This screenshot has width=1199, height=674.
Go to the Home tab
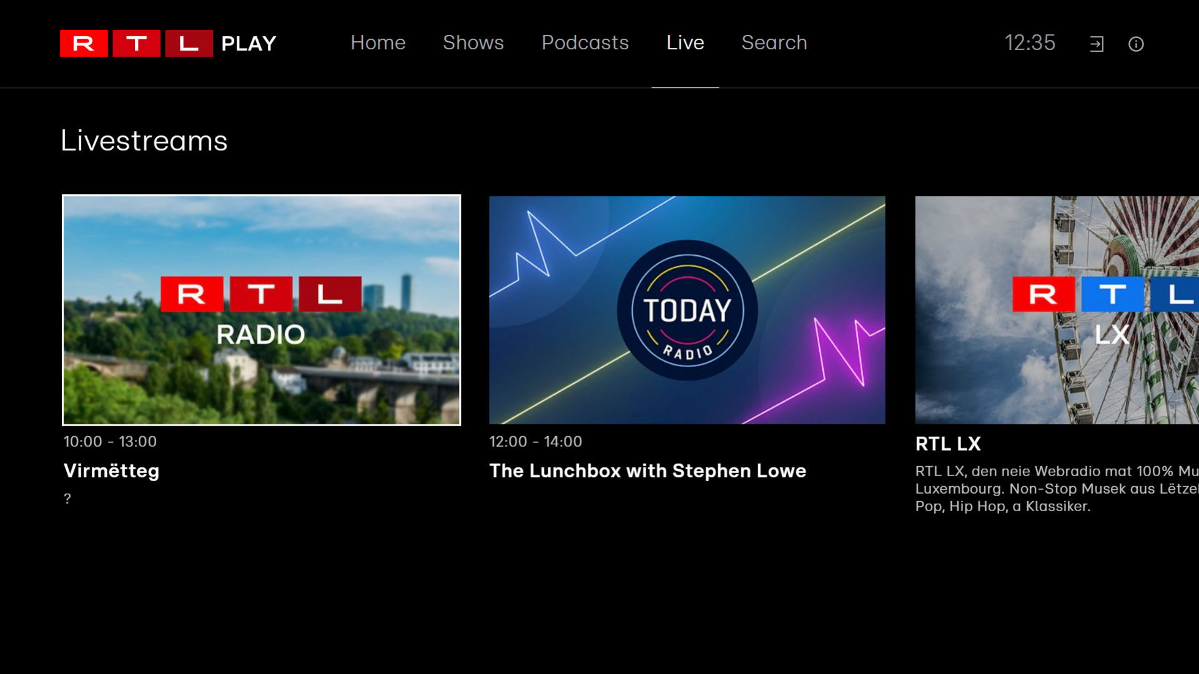pyautogui.click(x=378, y=42)
